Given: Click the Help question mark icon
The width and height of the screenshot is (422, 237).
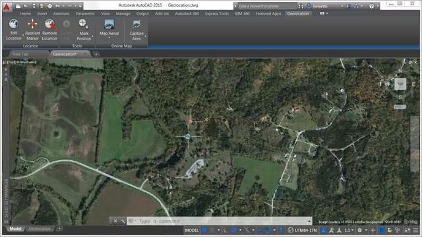Looking at the screenshot, I should [371, 6].
